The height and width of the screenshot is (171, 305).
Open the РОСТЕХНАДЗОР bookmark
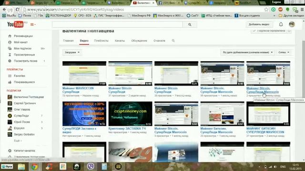(58, 16)
